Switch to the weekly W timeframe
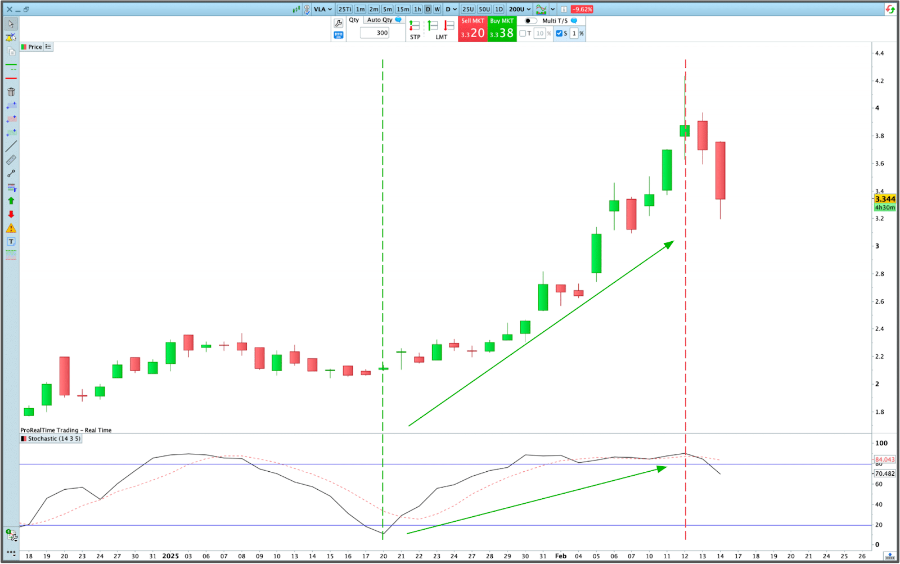The image size is (900, 564). click(x=437, y=9)
